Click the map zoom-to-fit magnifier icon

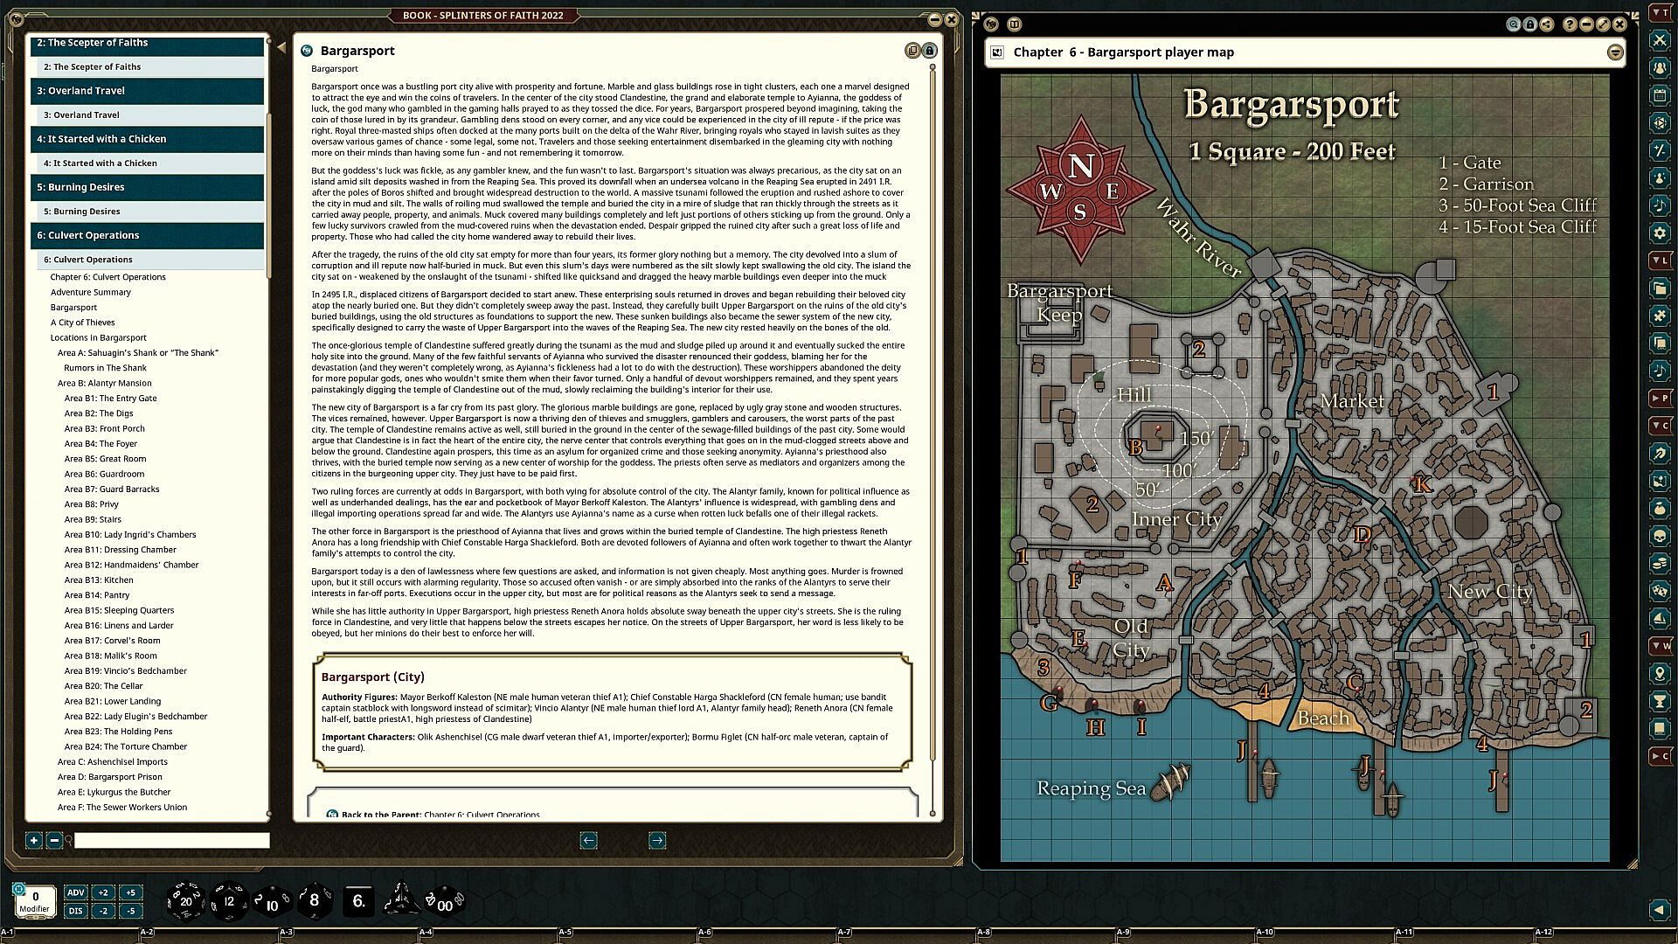coord(1513,24)
